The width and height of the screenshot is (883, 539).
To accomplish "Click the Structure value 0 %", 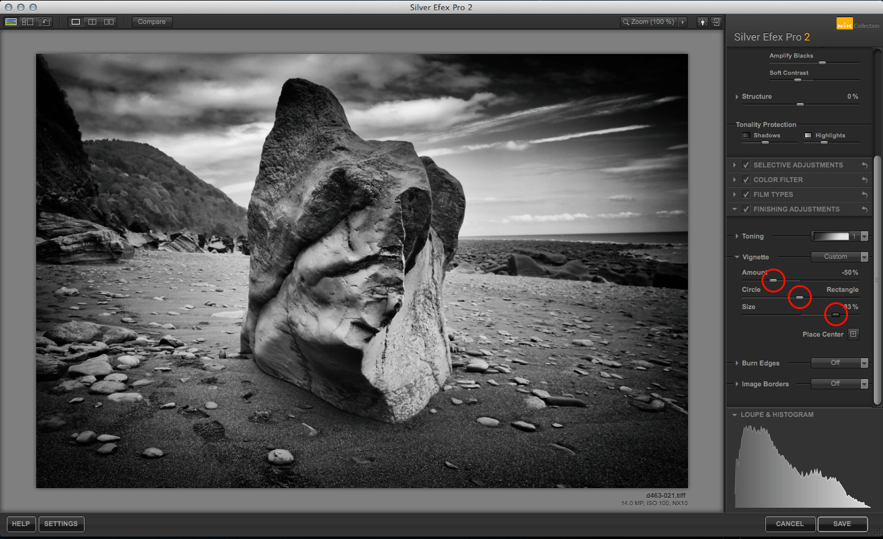I will [x=853, y=96].
